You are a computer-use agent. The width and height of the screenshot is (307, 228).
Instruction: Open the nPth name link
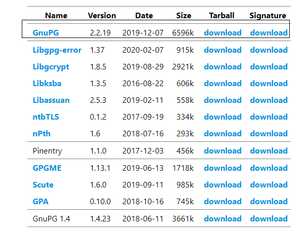(x=42, y=134)
